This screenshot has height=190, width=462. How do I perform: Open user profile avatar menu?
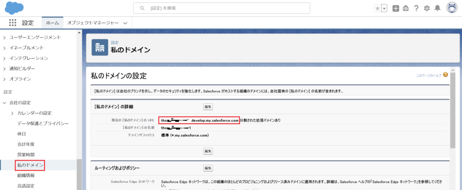point(452,8)
